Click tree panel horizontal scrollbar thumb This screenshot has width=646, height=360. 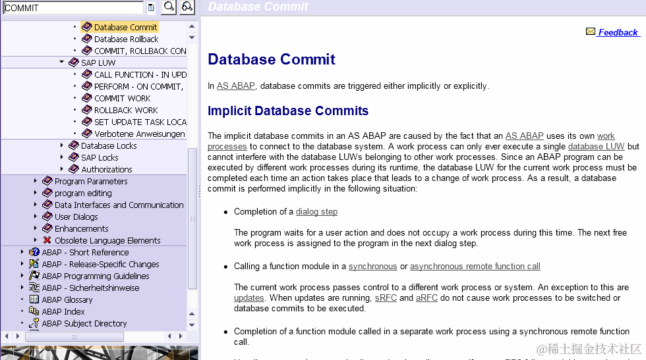(74, 336)
